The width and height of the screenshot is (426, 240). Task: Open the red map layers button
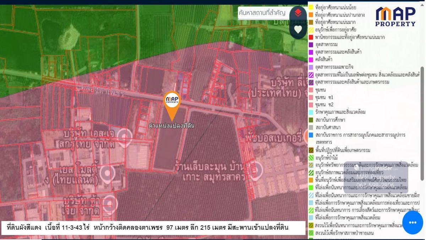298,13
